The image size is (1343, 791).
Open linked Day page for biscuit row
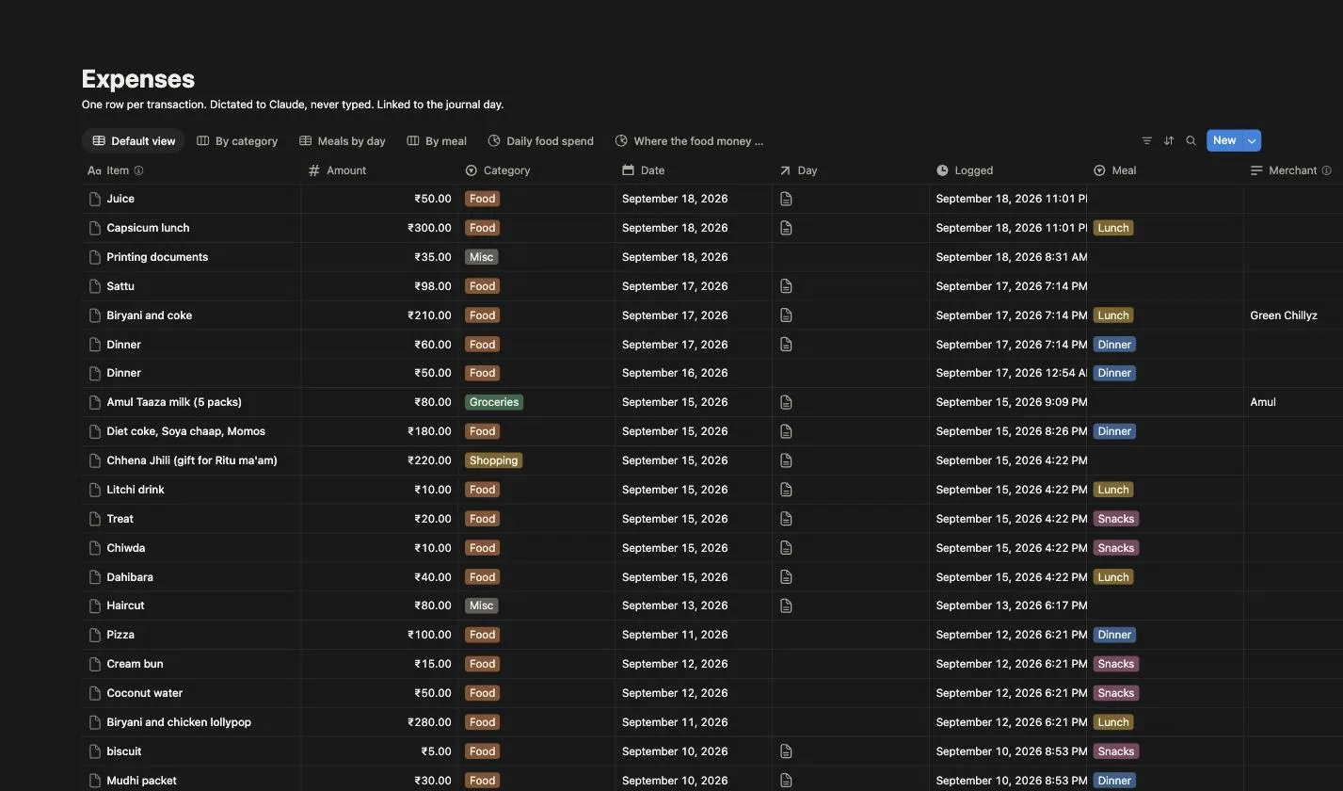786,751
